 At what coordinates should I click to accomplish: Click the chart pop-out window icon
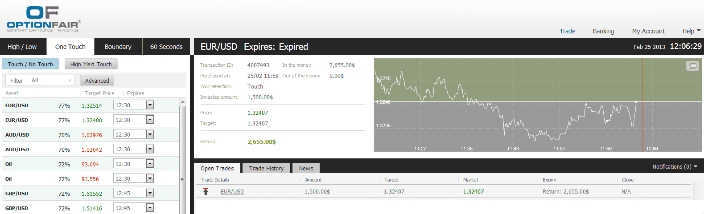(692, 66)
